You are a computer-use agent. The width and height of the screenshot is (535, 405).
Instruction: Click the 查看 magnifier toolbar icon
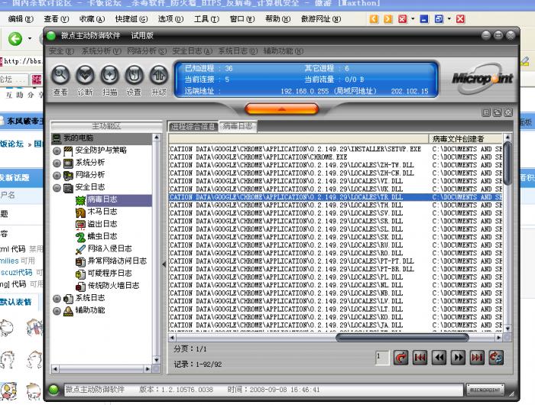[x=60, y=75]
